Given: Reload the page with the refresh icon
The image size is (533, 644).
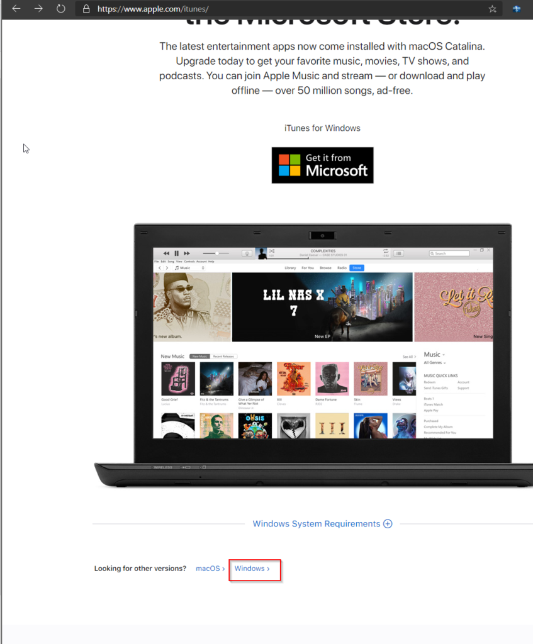Looking at the screenshot, I should tap(60, 9).
